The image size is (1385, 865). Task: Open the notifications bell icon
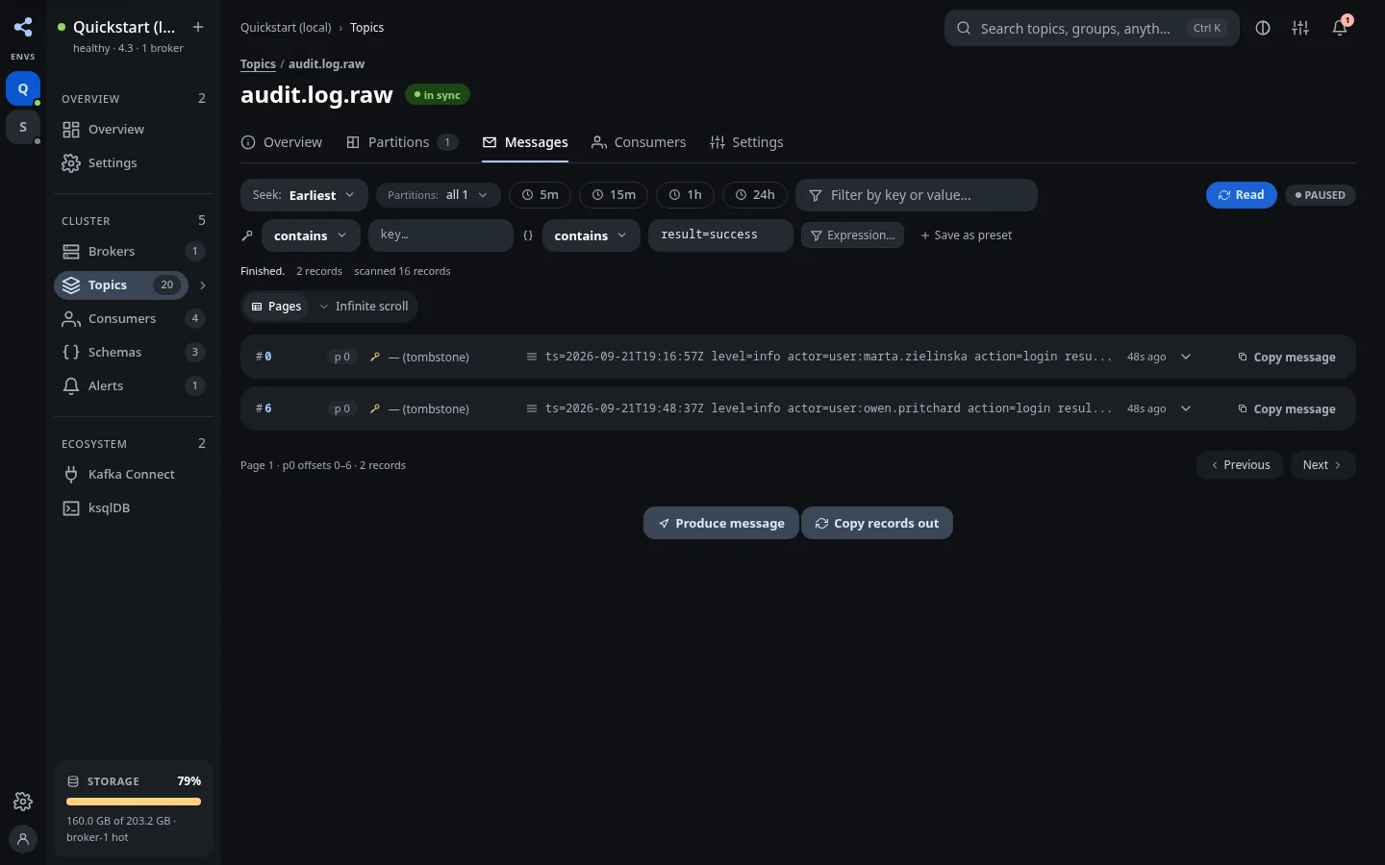[1340, 28]
